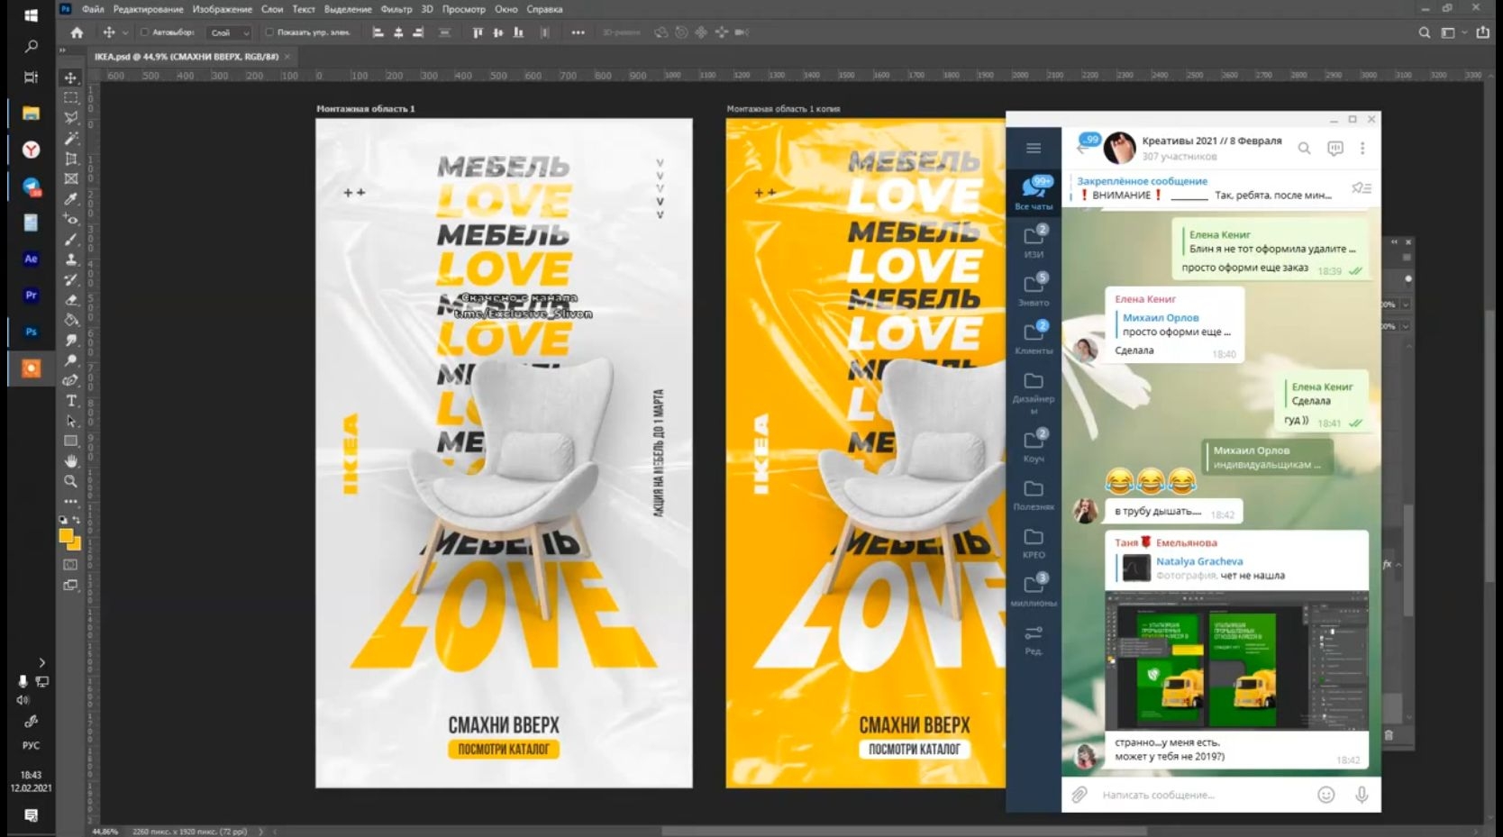Select the Polygonal Lasso tool
This screenshot has height=837, width=1503.
[x=71, y=118]
